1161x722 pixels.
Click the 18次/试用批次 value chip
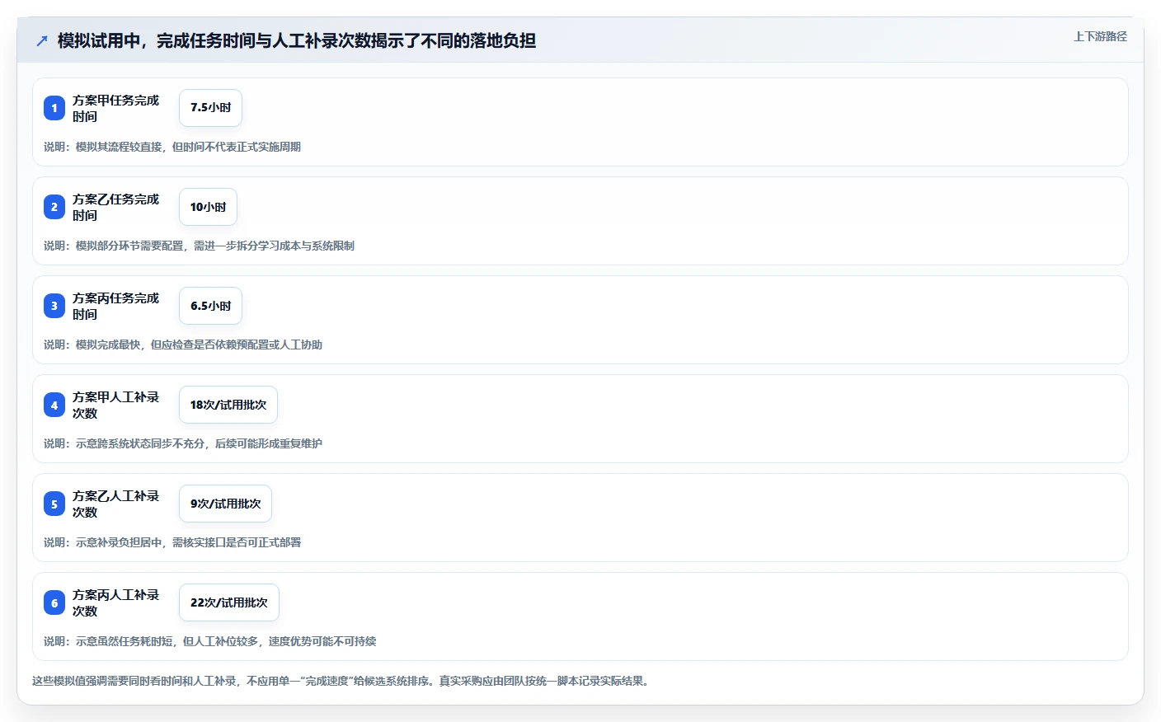tap(228, 405)
